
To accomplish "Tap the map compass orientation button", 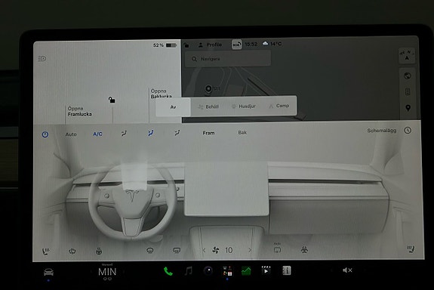I will pyautogui.click(x=407, y=55).
